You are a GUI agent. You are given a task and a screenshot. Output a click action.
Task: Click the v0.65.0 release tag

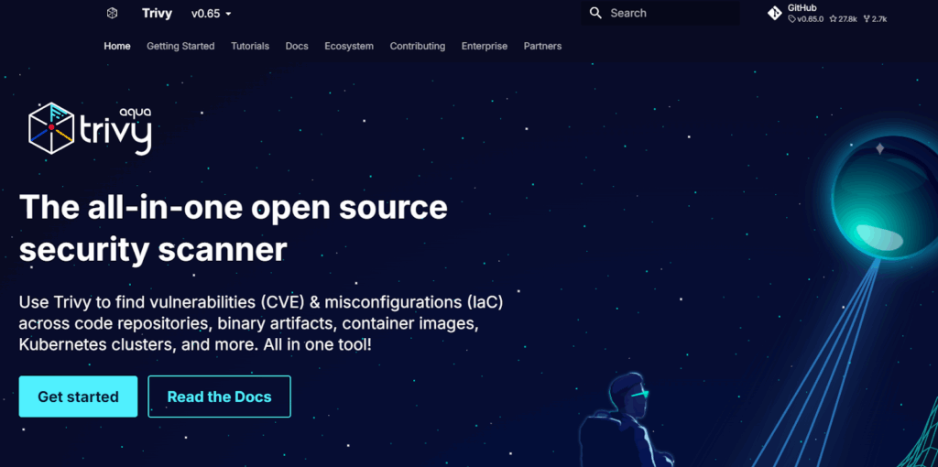click(806, 19)
